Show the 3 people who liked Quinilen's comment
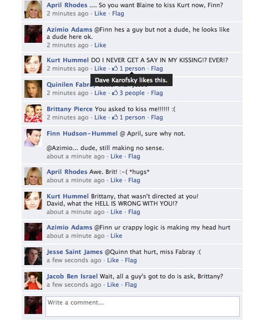 coord(132,93)
